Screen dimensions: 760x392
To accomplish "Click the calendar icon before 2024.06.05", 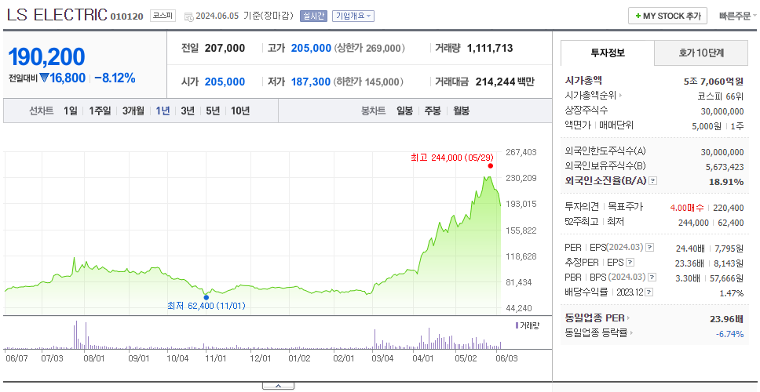I will pyautogui.click(x=189, y=16).
